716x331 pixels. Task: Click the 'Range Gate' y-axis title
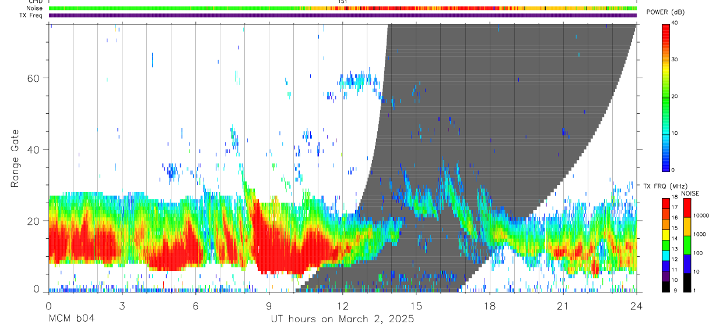pyautogui.click(x=15, y=159)
